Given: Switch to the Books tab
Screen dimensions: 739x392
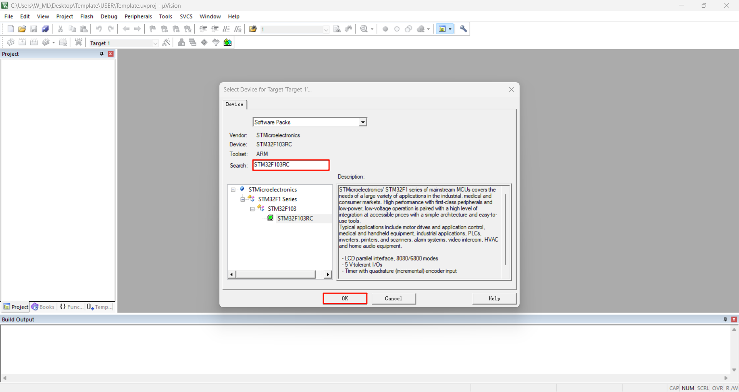Looking at the screenshot, I should point(43,307).
